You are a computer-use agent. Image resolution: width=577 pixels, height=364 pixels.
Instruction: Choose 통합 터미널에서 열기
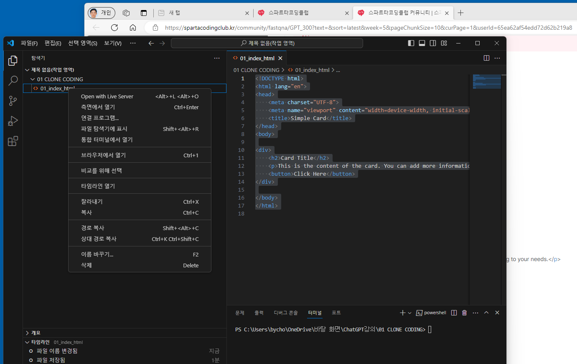point(140,140)
